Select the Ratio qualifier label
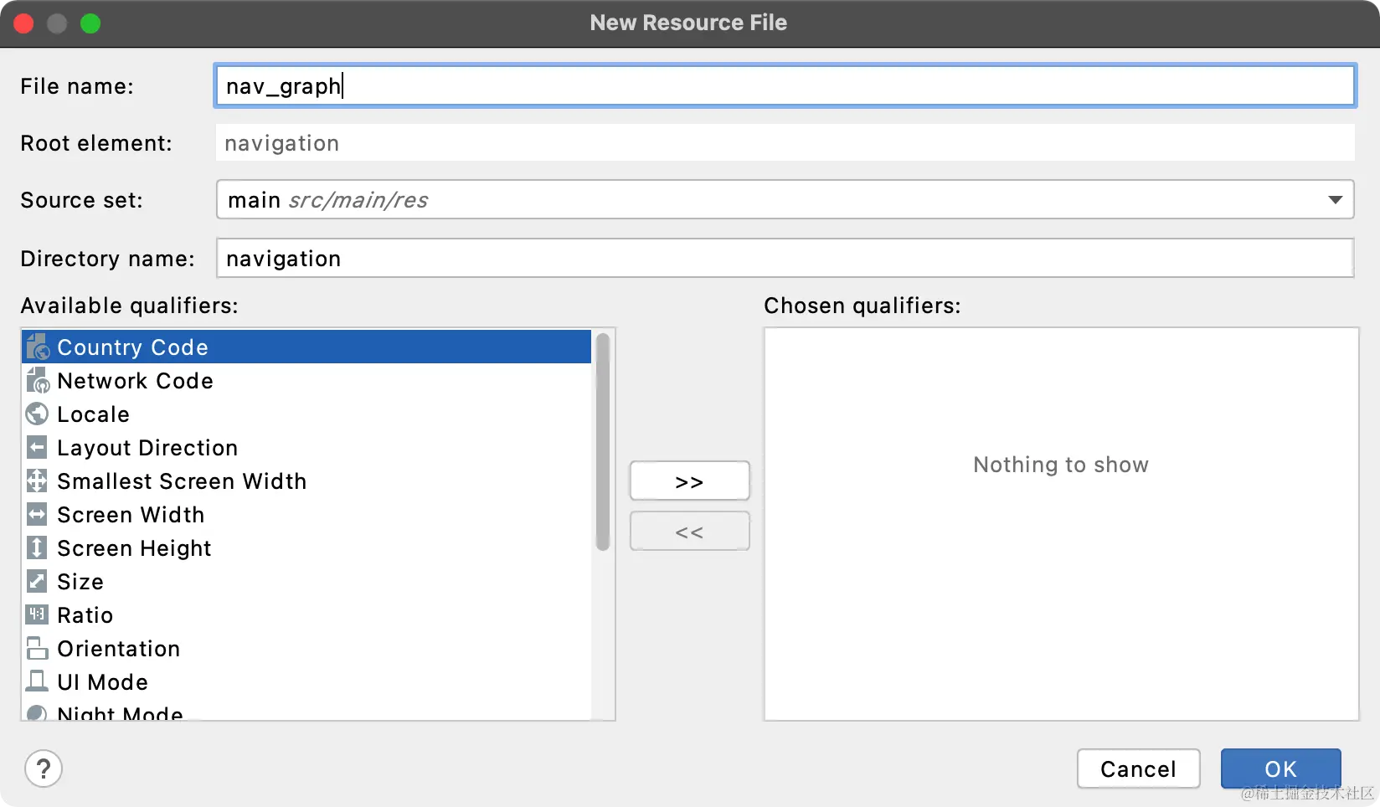The width and height of the screenshot is (1380, 807). (x=85, y=615)
